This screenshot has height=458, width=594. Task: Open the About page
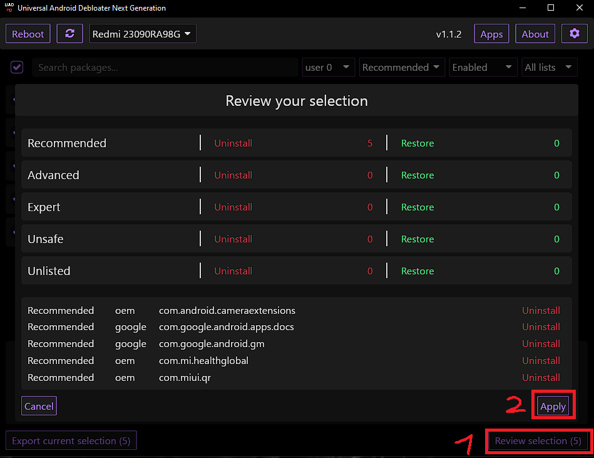pos(535,34)
